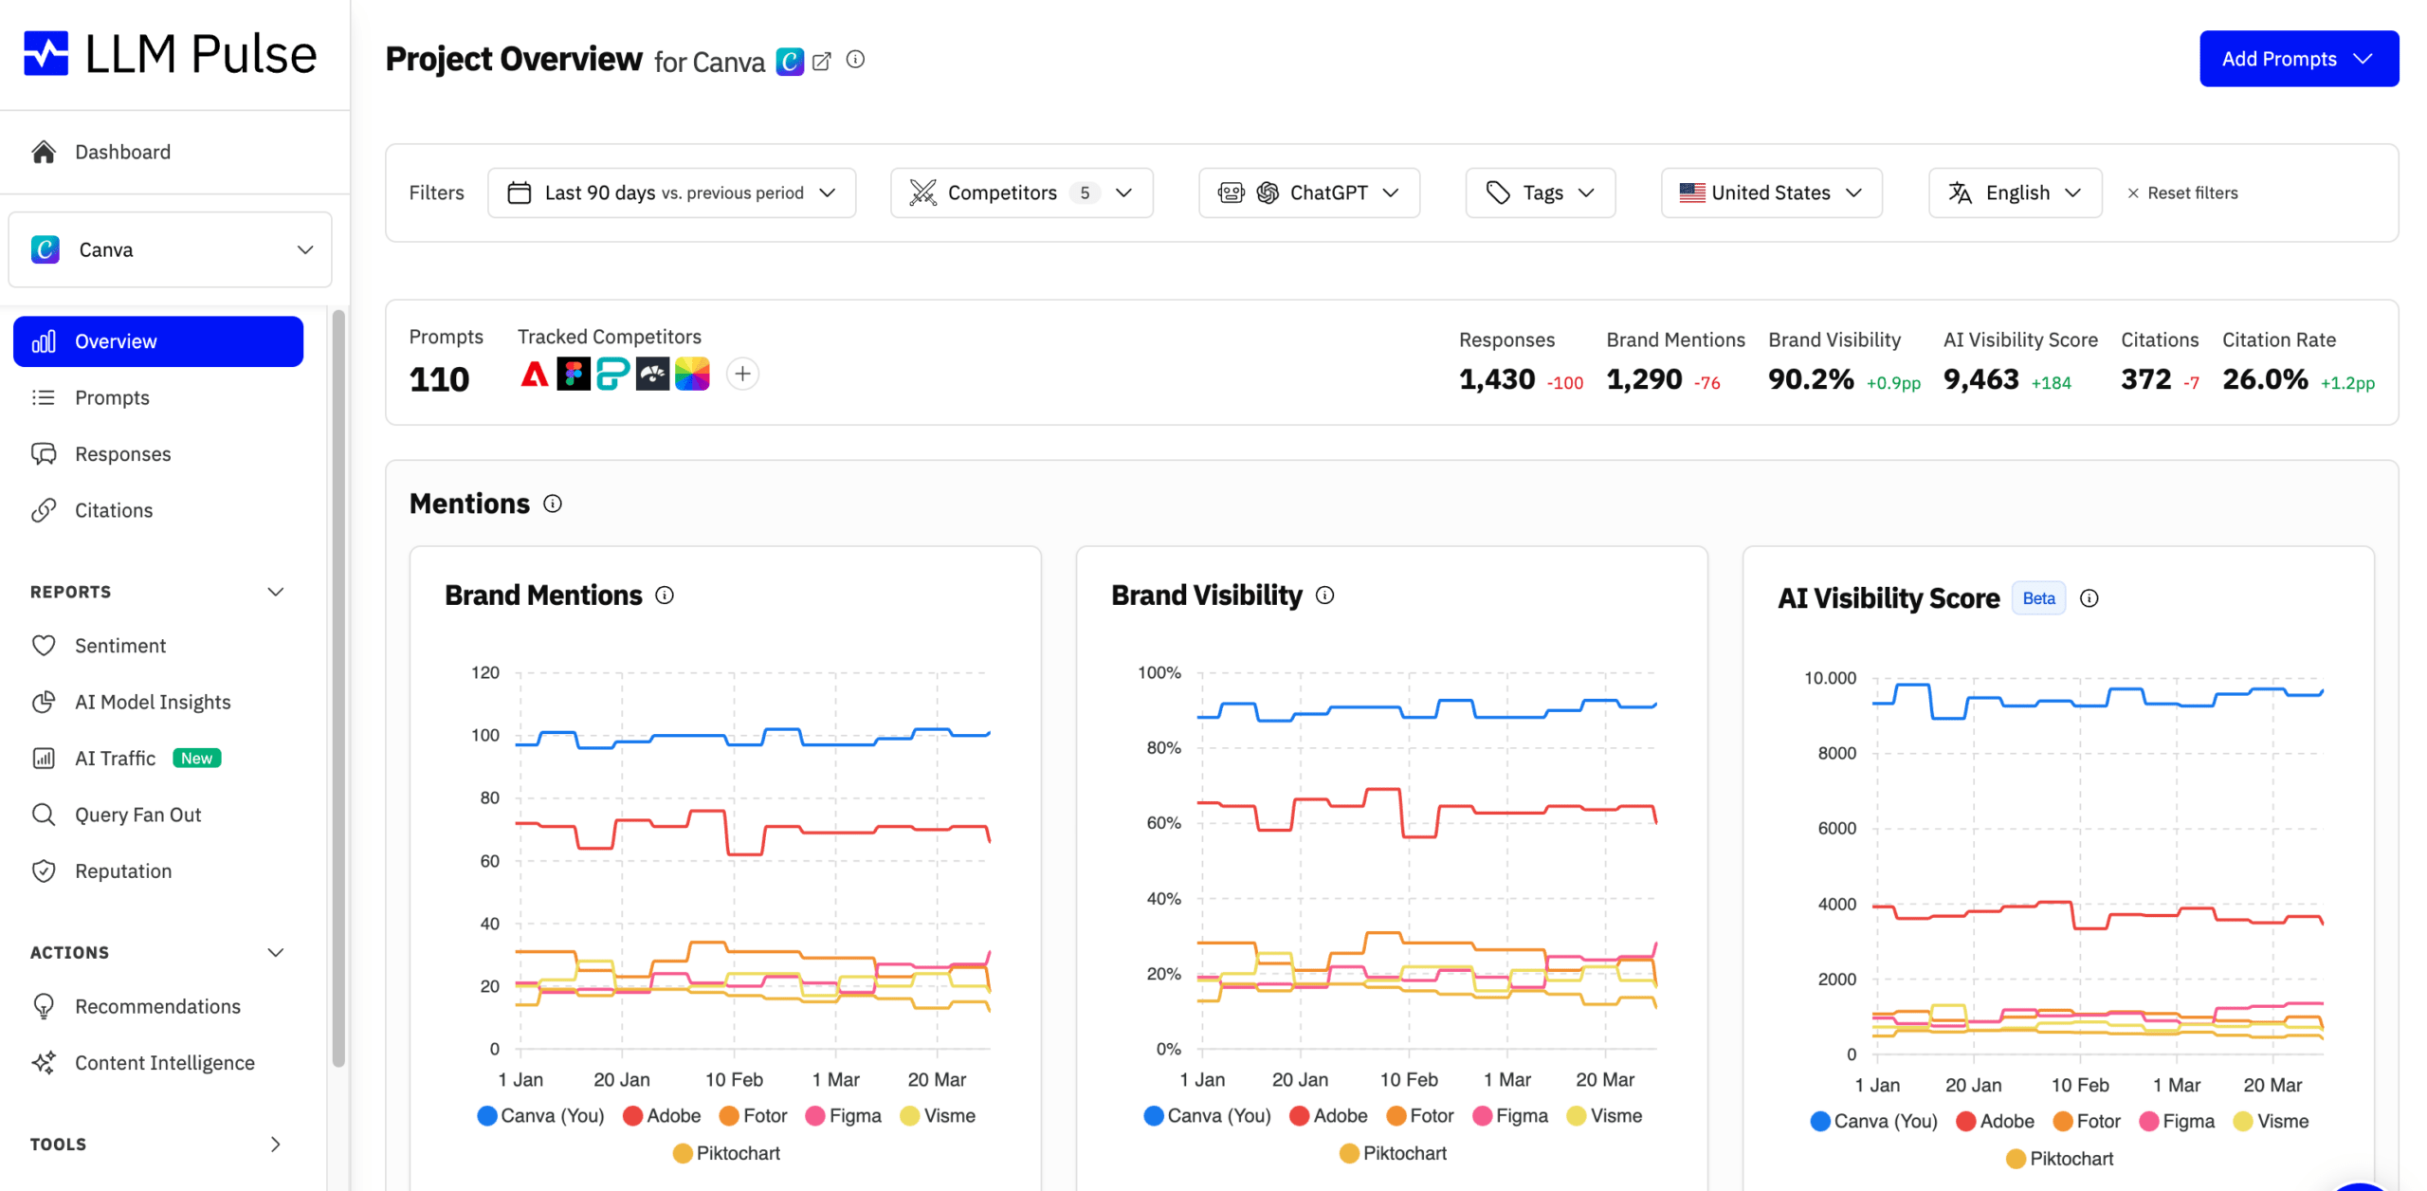Click info icon beside AI Visibility Score Beta
The image size is (2427, 1191).
coord(2089,598)
